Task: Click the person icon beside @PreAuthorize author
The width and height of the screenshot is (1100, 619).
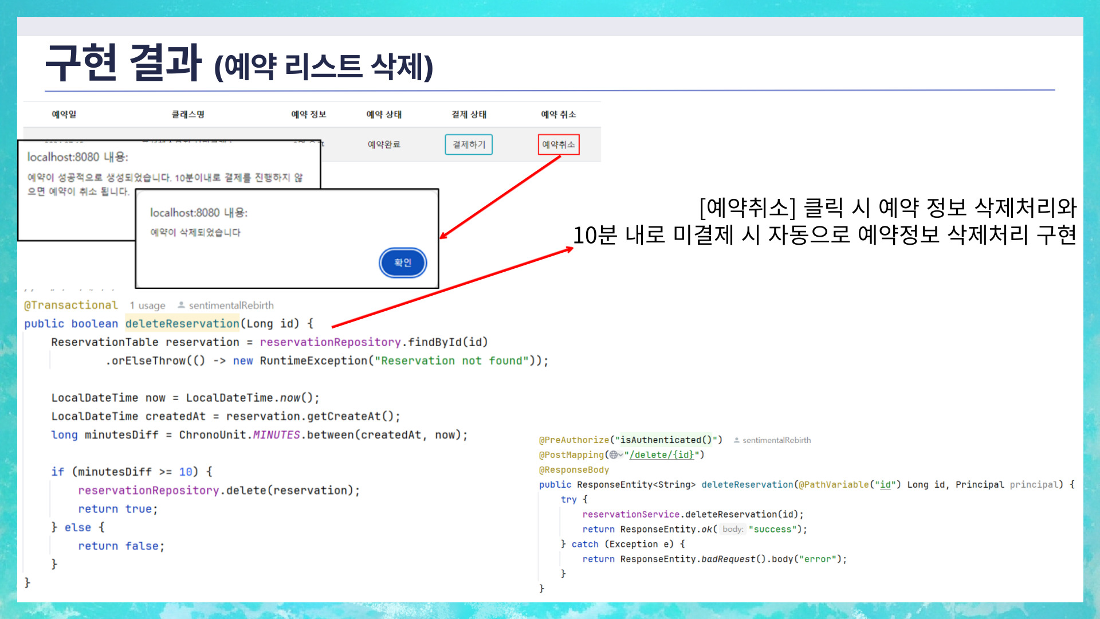Action: (737, 440)
